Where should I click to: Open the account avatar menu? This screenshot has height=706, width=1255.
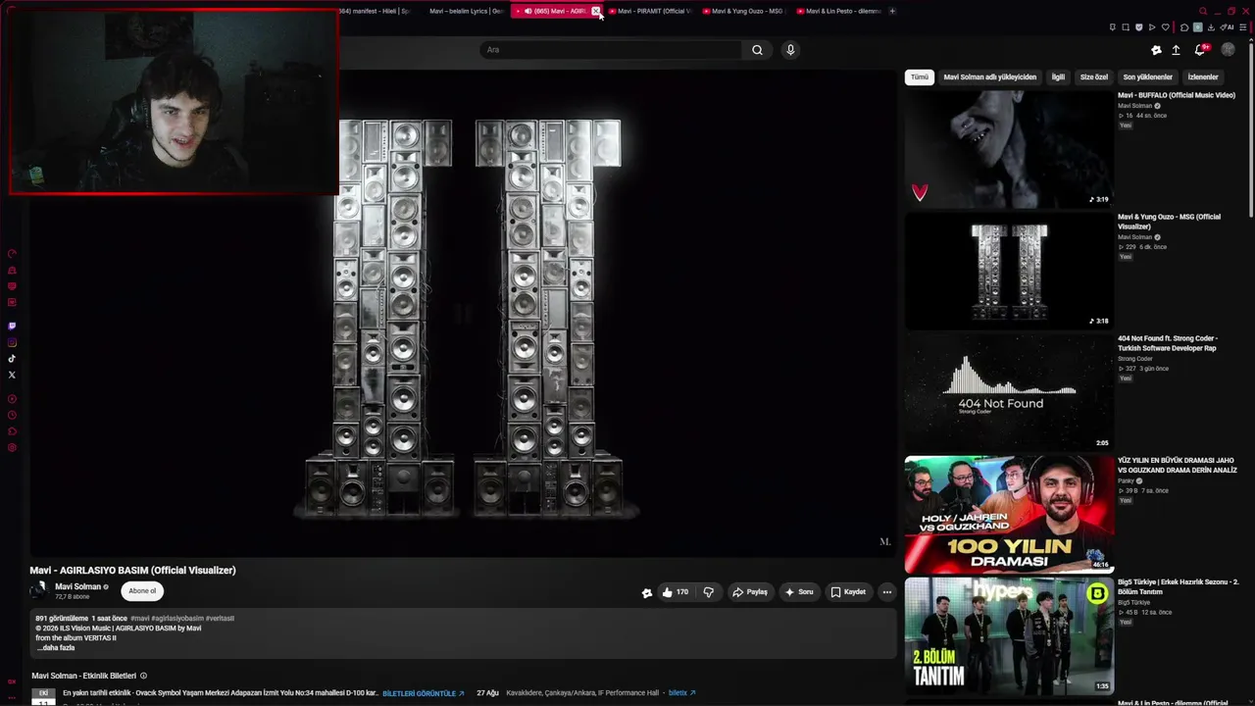tap(1228, 50)
